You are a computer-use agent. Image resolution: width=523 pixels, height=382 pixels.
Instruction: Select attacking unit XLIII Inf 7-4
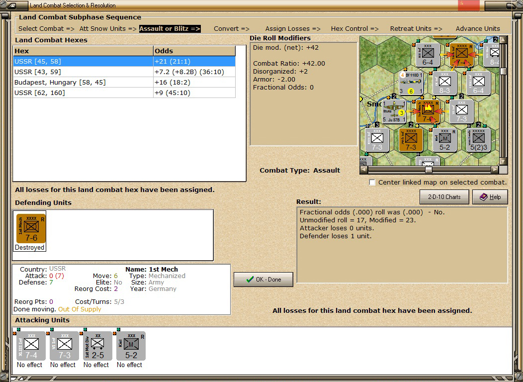(31, 346)
